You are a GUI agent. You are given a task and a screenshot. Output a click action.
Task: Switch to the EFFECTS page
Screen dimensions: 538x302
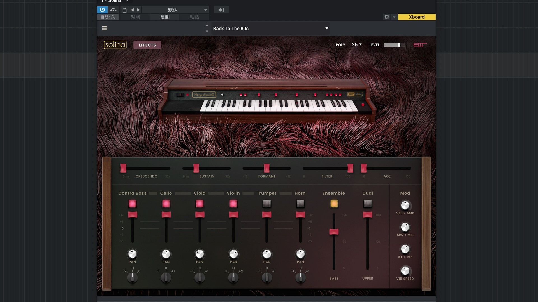coord(147,45)
